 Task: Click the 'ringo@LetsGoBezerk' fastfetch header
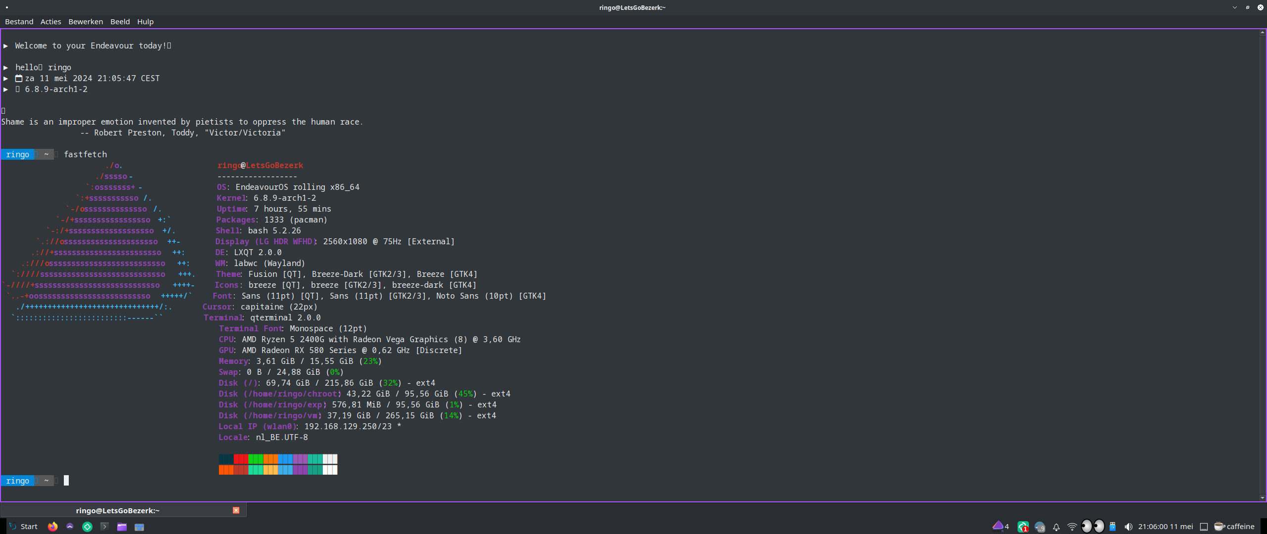[x=260, y=165]
